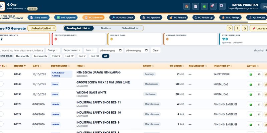Image resolution: width=267 pixels, height=133 pixels.
Task: Select the Last month date filter
Action: [40, 56]
